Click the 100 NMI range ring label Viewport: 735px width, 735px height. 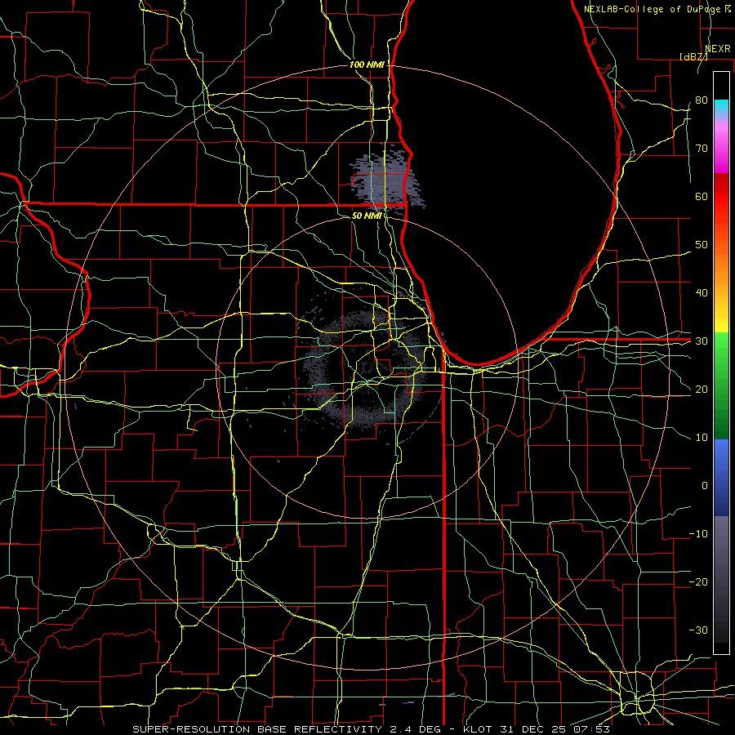pyautogui.click(x=367, y=65)
